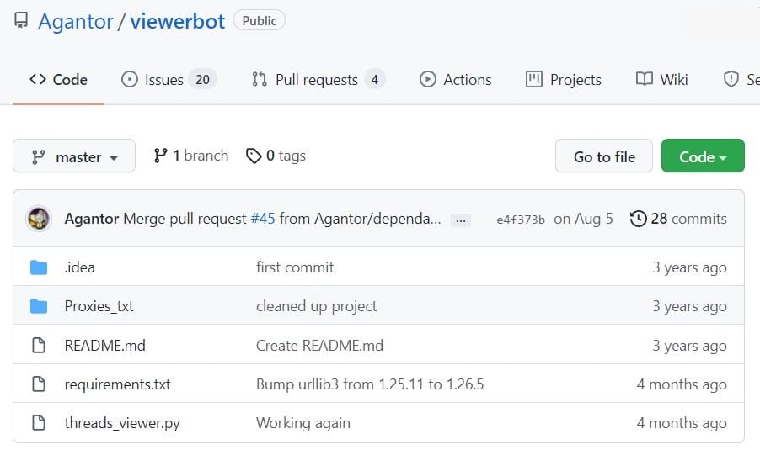Screen dimensions: 760x455
Task: Open the 1 branch link
Action: point(191,156)
